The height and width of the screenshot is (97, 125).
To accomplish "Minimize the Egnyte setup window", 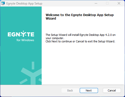I will pyautogui.click(x=96, y=3).
